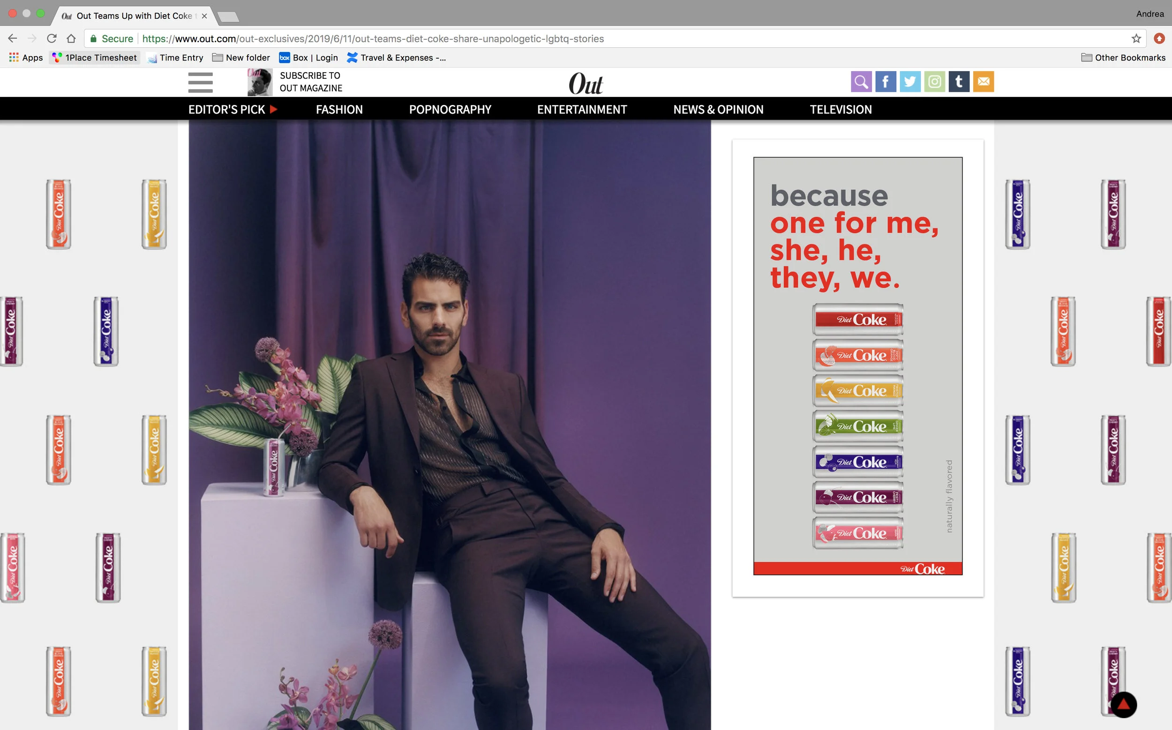Open the 1Place Timesheet bookmark
The height and width of the screenshot is (730, 1172).
click(x=95, y=58)
